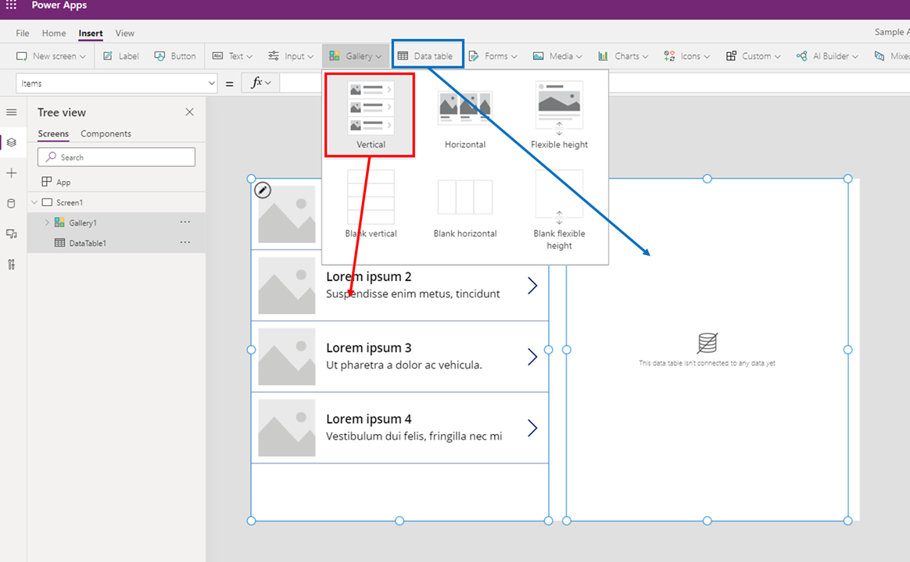Open the app launcher waffle icon
Viewport: 910px width, 562px height.
point(11,5)
